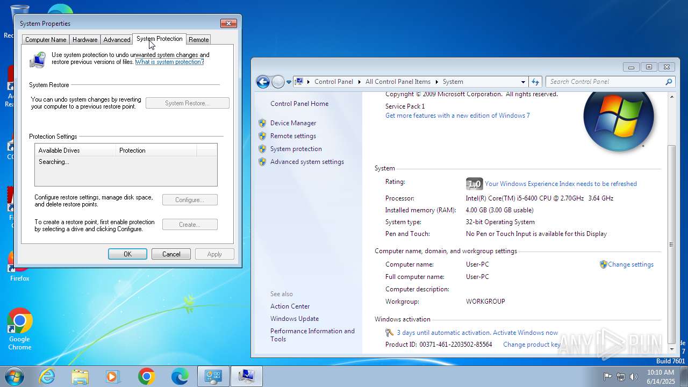Click the Create restore point button
Image resolution: width=688 pixels, height=387 pixels.
coord(190,225)
